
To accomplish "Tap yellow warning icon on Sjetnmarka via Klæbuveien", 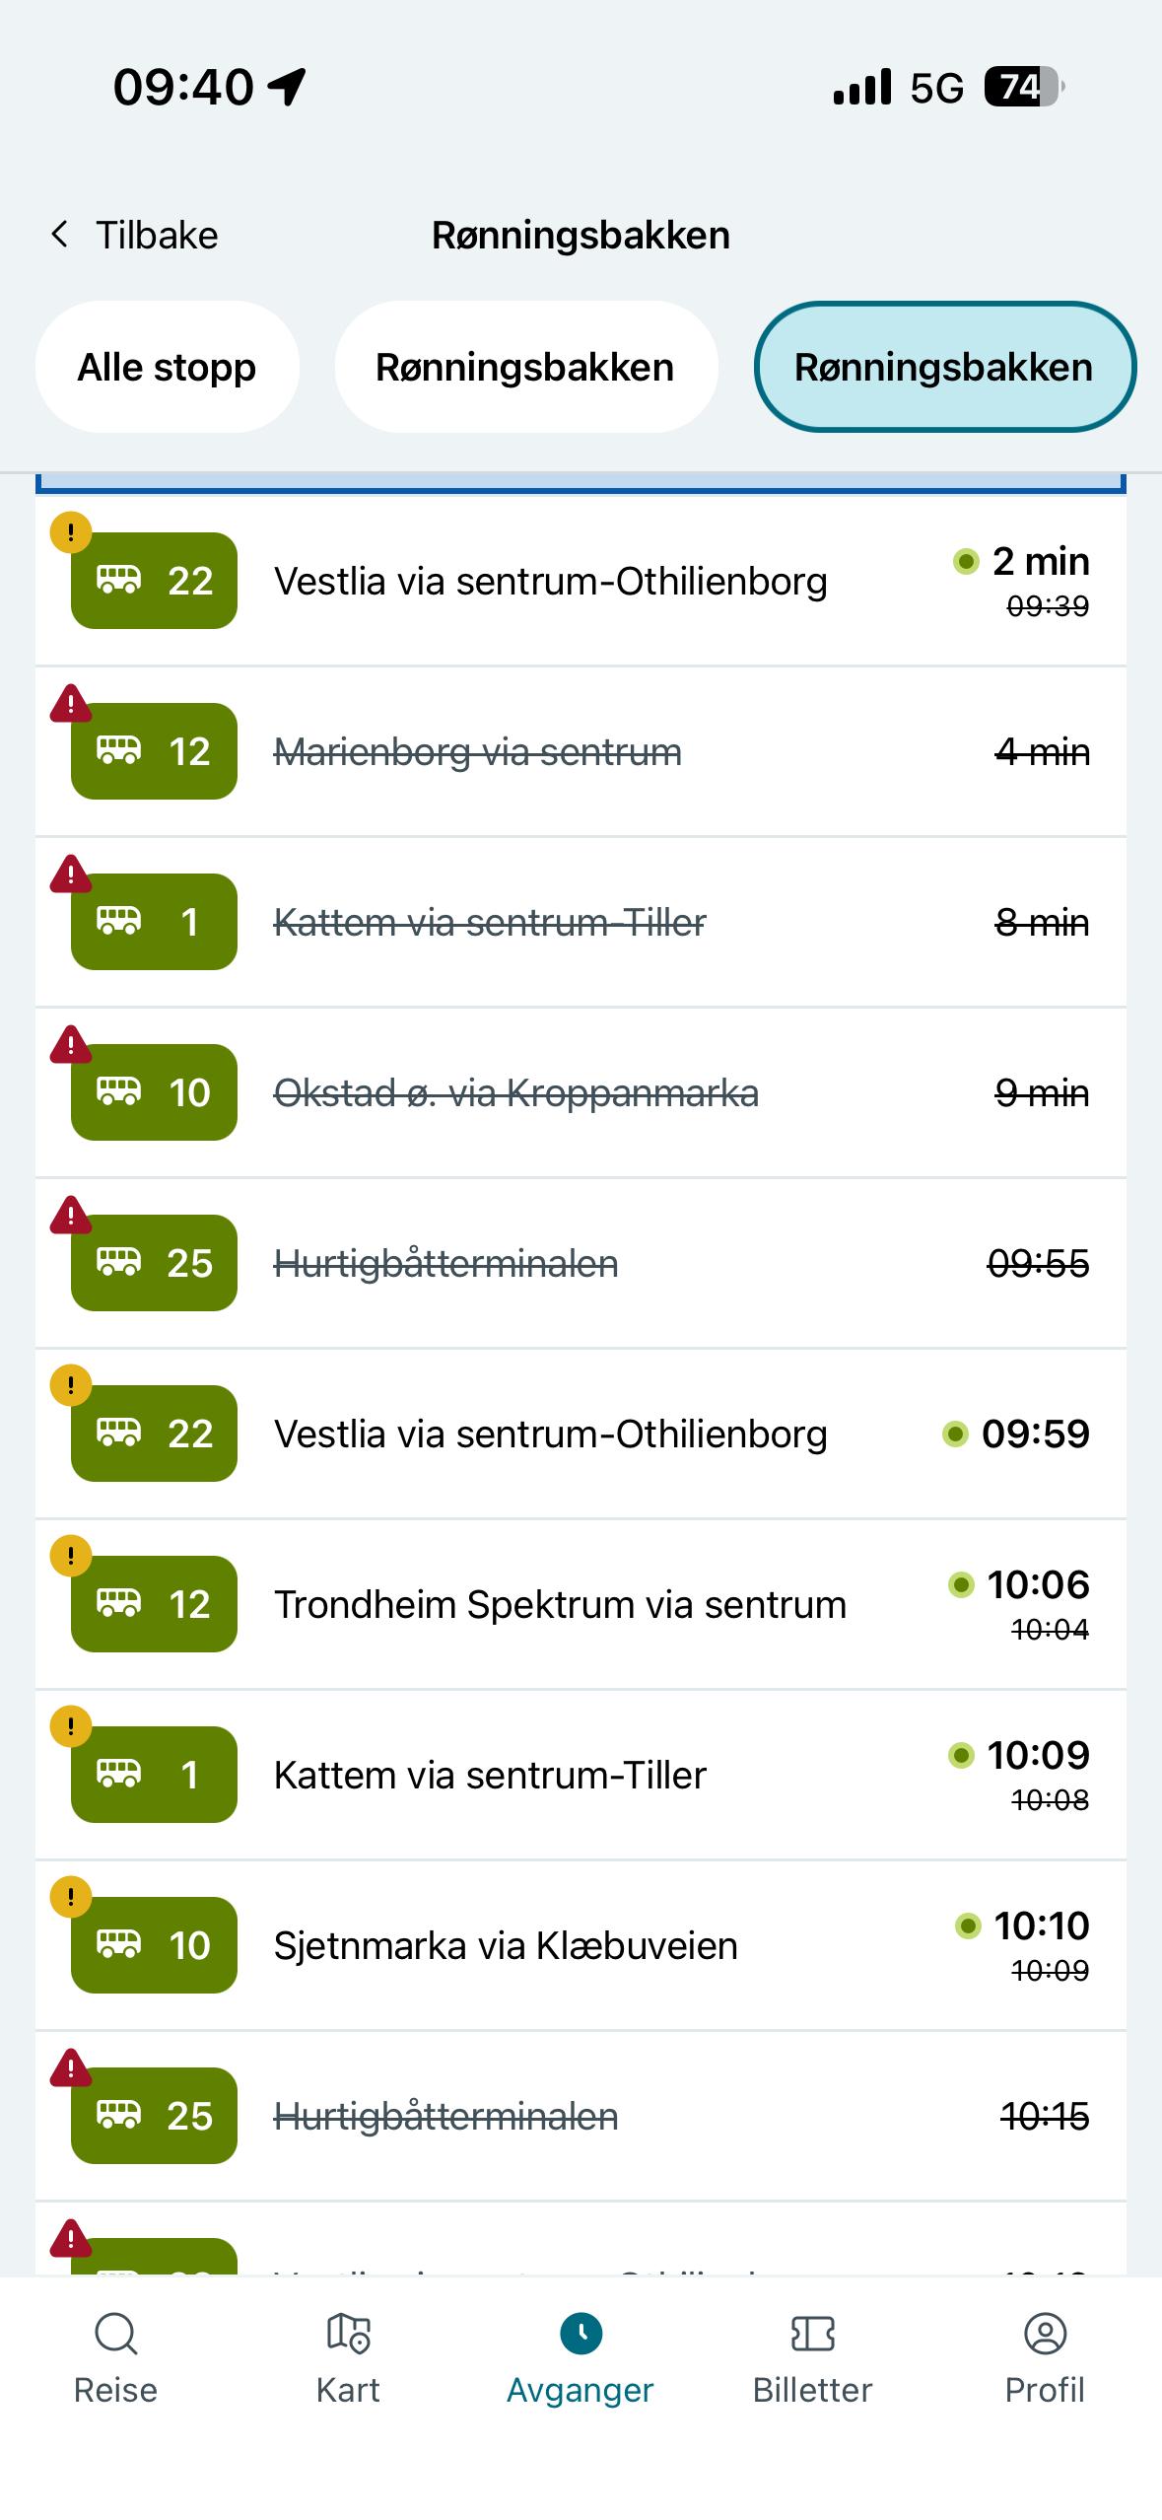I will (x=71, y=1897).
